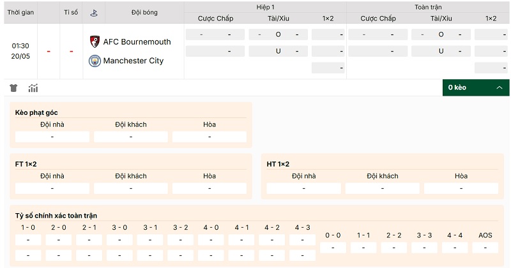
Task: Collapse the 0 kèo odds panel
Action: point(476,87)
